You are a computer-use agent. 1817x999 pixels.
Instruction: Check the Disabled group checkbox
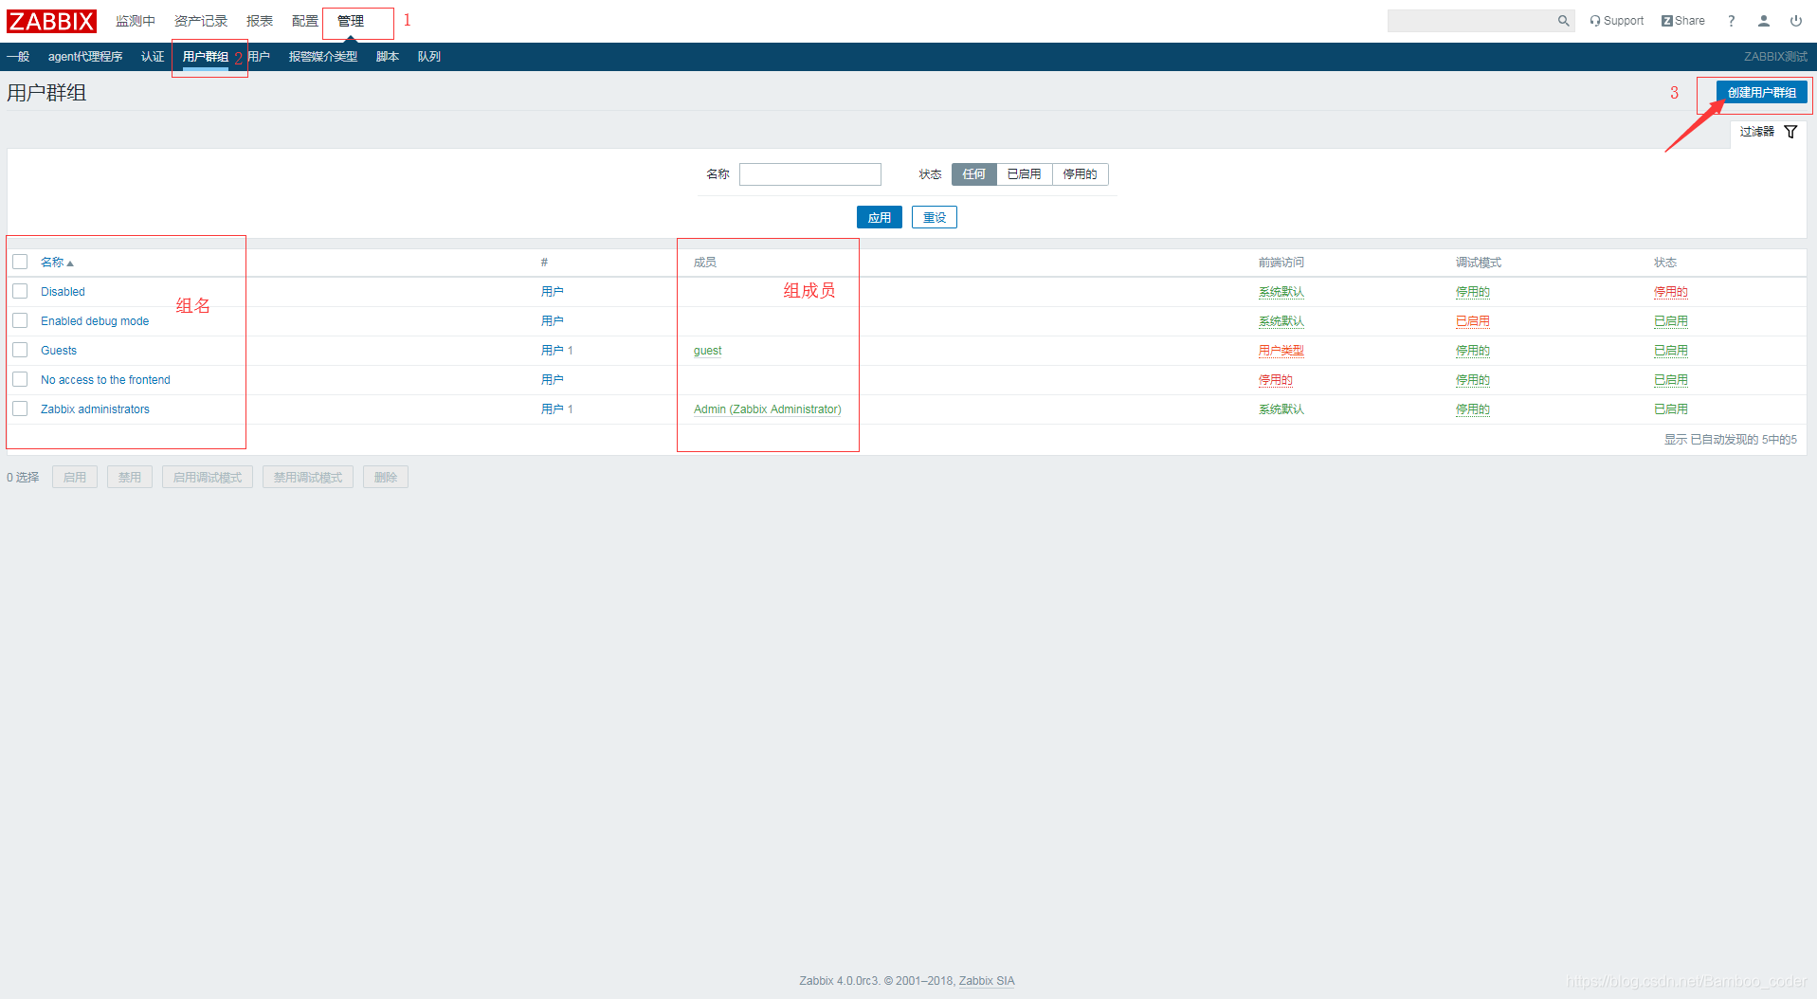20,291
